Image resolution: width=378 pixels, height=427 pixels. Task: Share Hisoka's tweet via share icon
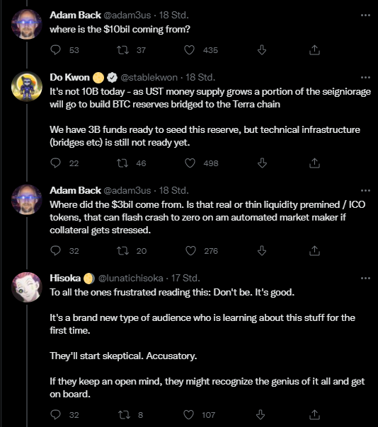(x=314, y=415)
